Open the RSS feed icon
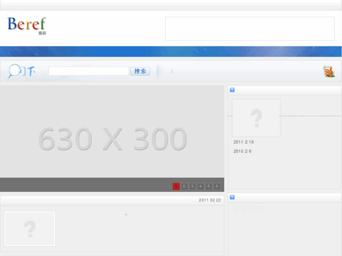This screenshot has width=342, height=256. tap(329, 71)
